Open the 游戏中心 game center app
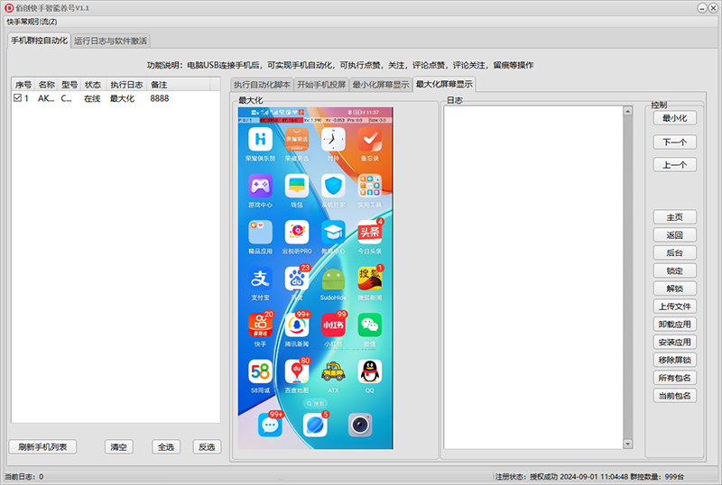This screenshot has height=485, width=722. (x=260, y=186)
